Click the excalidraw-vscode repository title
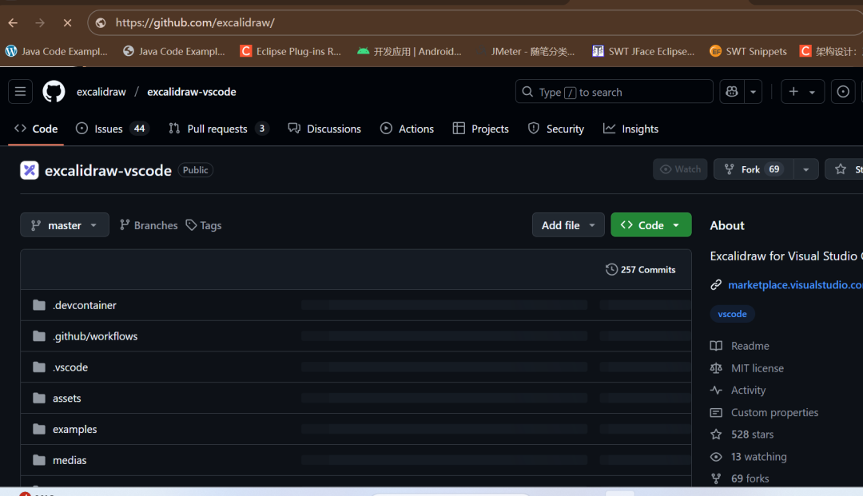Viewport: 863px width, 496px height. [x=108, y=170]
